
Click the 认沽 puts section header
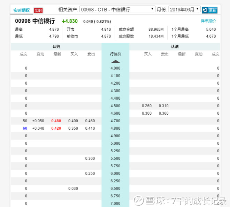click(x=175, y=46)
